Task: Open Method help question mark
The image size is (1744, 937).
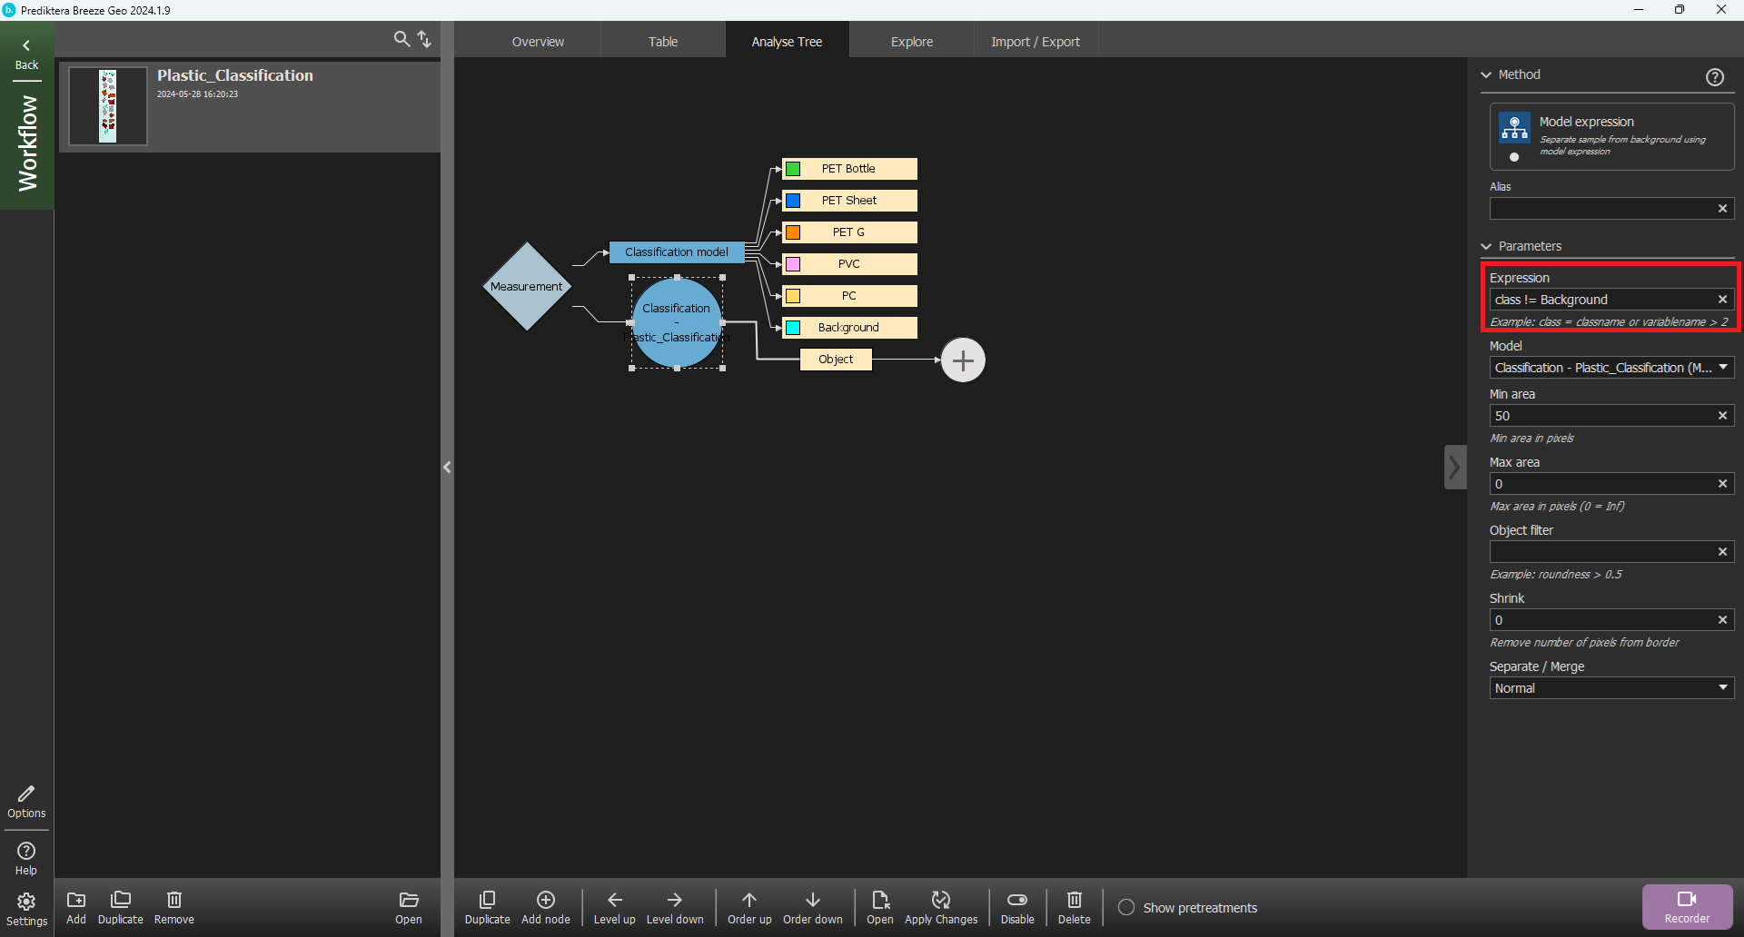Action: point(1714,77)
